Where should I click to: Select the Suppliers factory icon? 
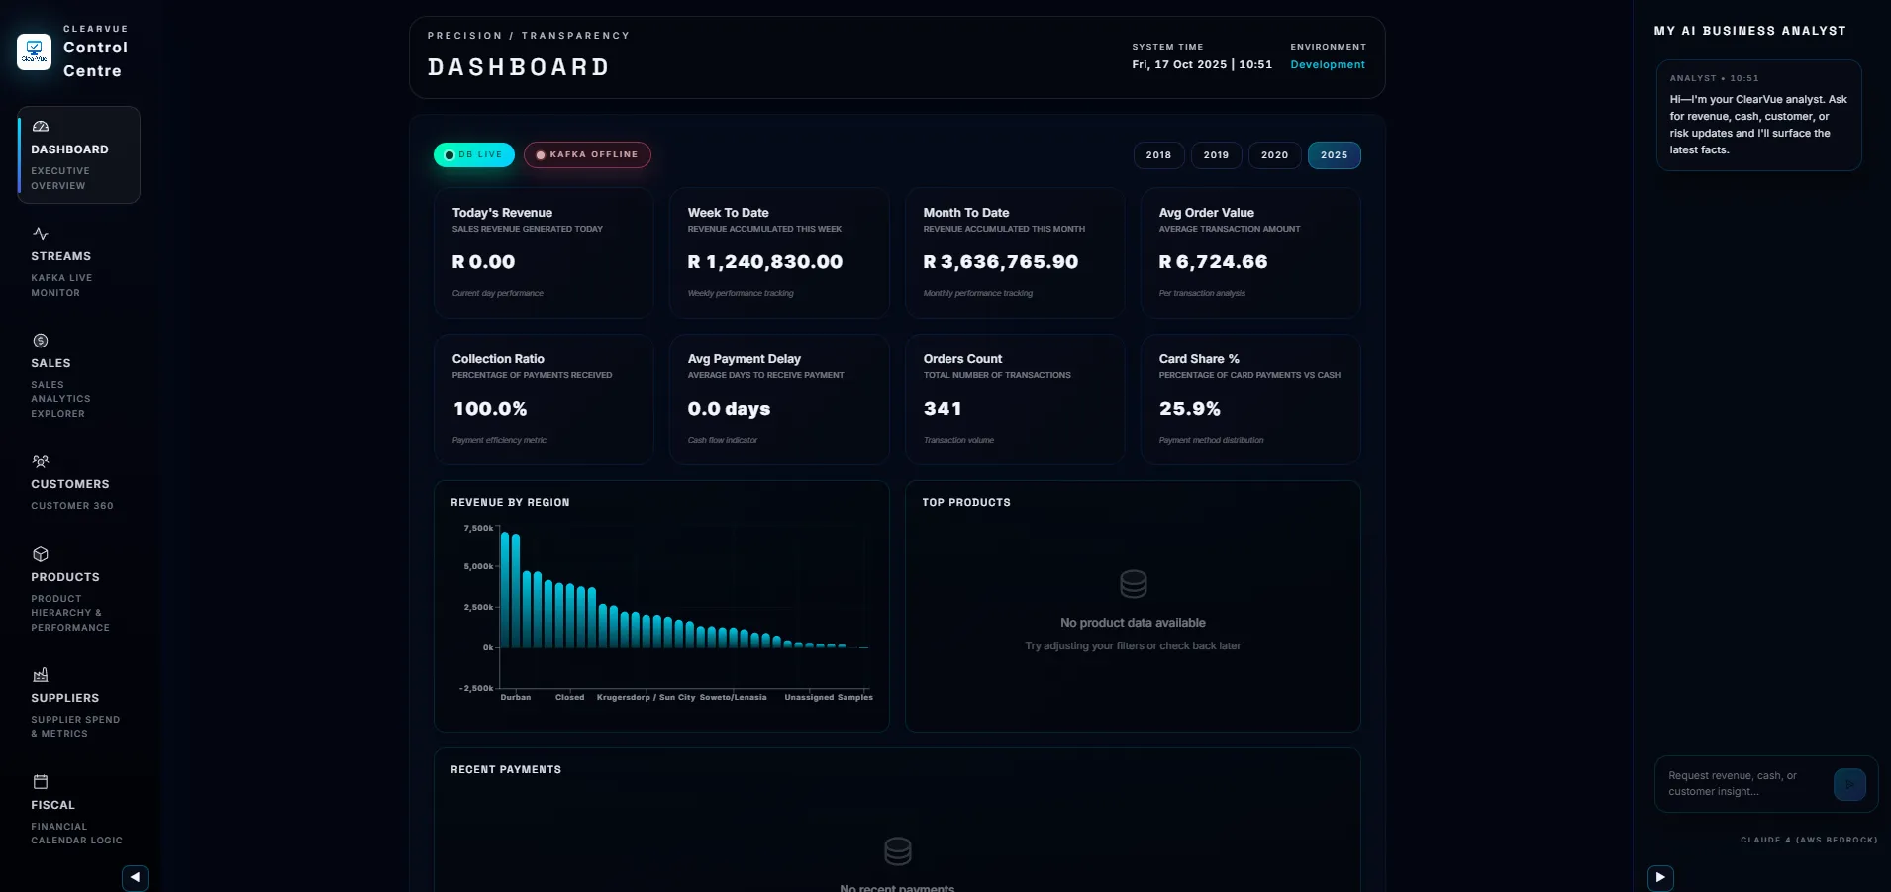tap(41, 675)
